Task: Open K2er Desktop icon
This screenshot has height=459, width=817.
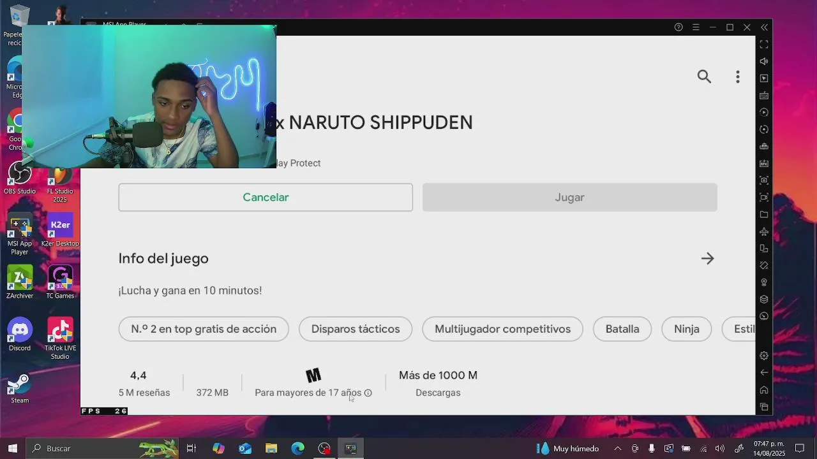Action: coord(60,231)
